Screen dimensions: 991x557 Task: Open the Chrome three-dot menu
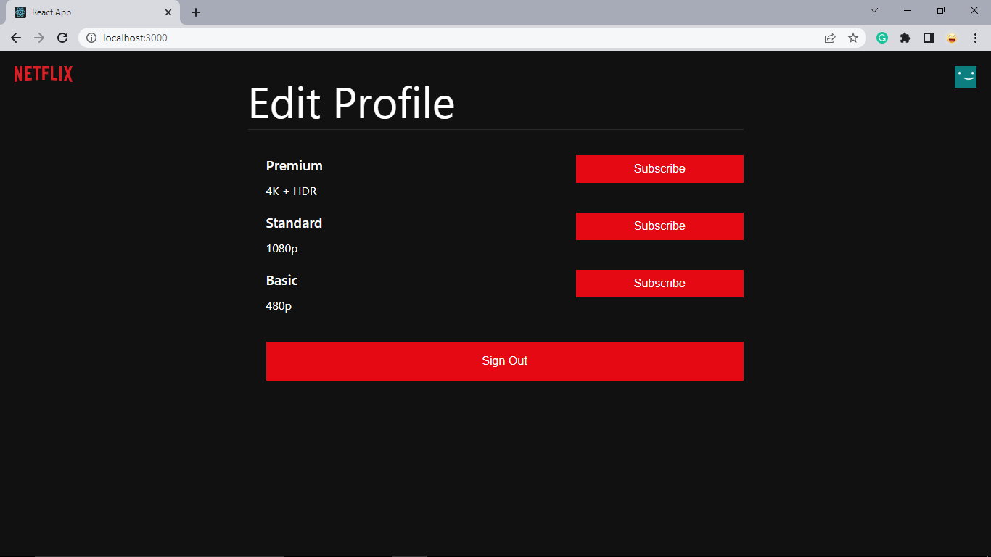(x=975, y=38)
